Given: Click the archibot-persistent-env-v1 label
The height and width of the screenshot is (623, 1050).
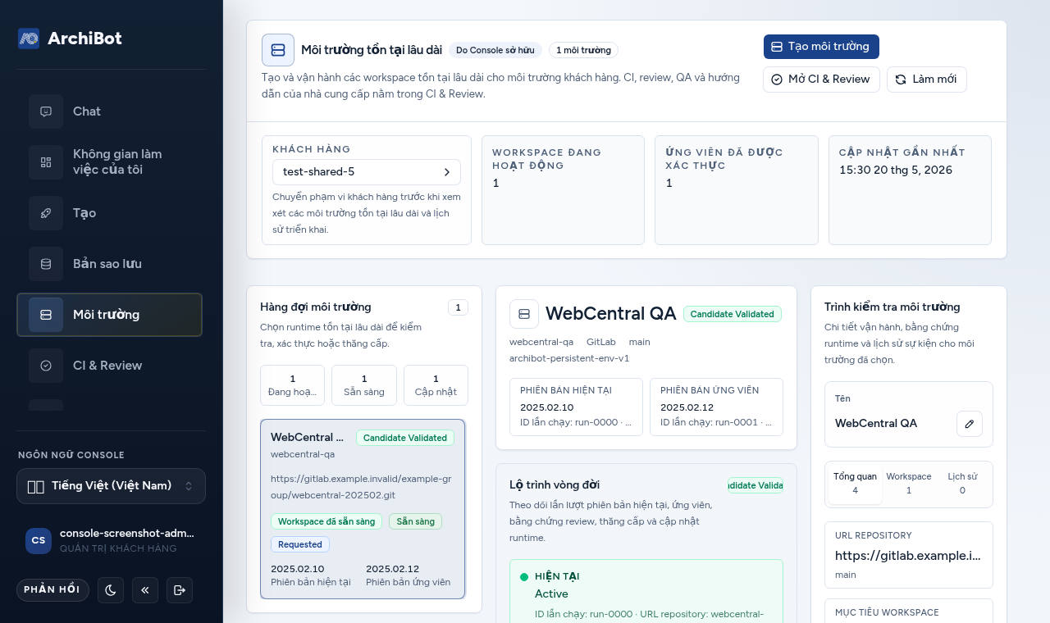Looking at the screenshot, I should (x=569, y=358).
